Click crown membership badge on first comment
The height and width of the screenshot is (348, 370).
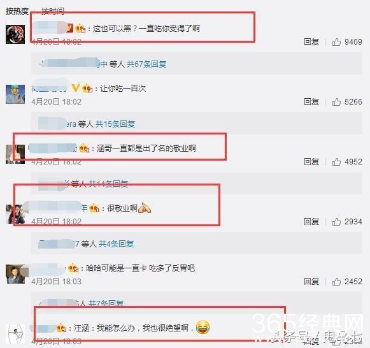(x=80, y=29)
